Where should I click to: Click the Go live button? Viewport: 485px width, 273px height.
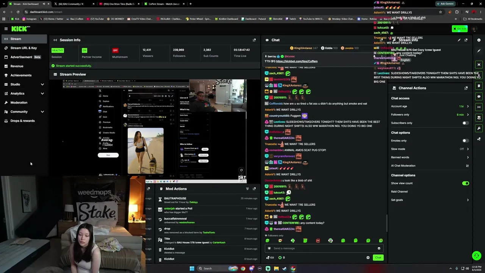[460, 29]
